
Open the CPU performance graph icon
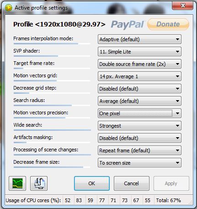pyautogui.click(x=17, y=183)
